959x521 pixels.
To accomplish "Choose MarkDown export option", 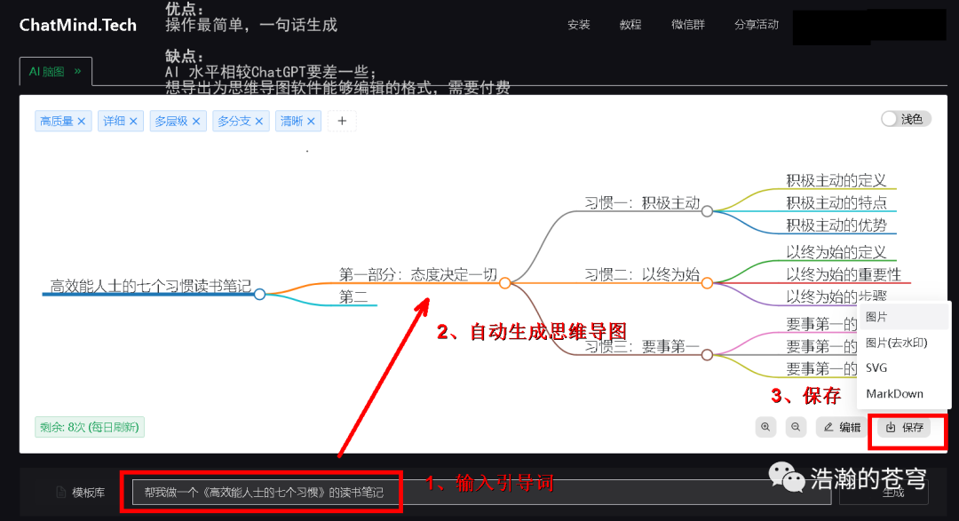I will (906, 393).
